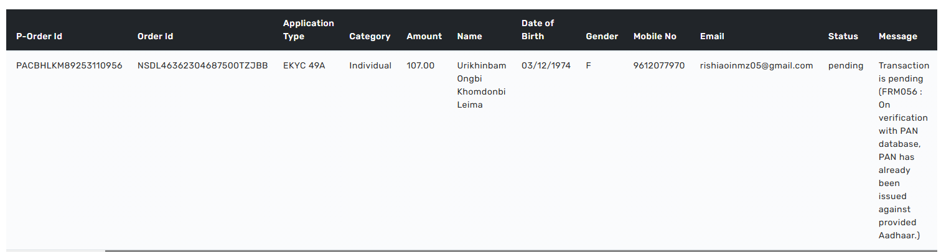Select the name Urikhinbam Ongbi Khomdonbi Leima
The height and width of the screenshot is (252, 941).
point(481,85)
